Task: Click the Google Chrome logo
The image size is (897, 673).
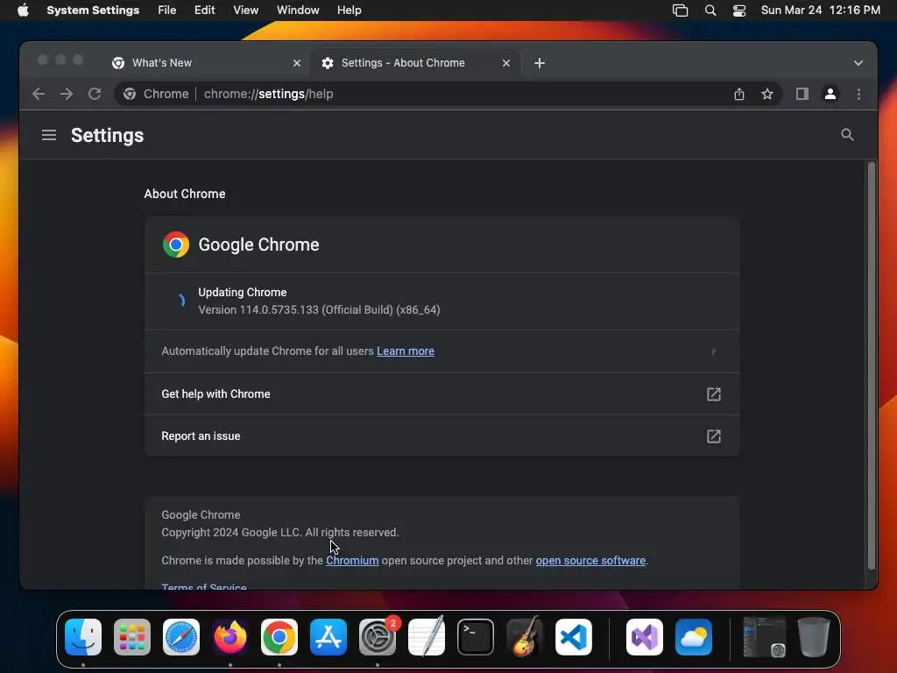Action: 175,245
